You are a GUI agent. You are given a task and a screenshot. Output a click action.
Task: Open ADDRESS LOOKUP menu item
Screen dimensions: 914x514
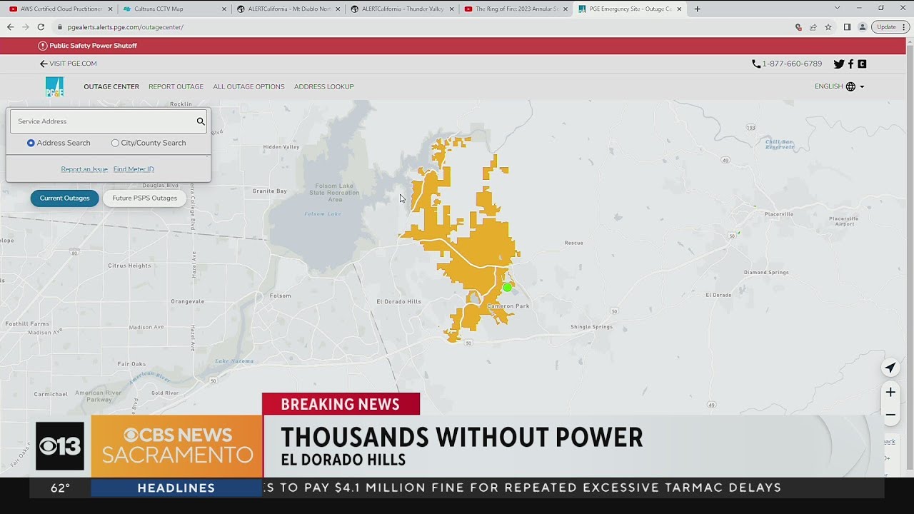(323, 87)
